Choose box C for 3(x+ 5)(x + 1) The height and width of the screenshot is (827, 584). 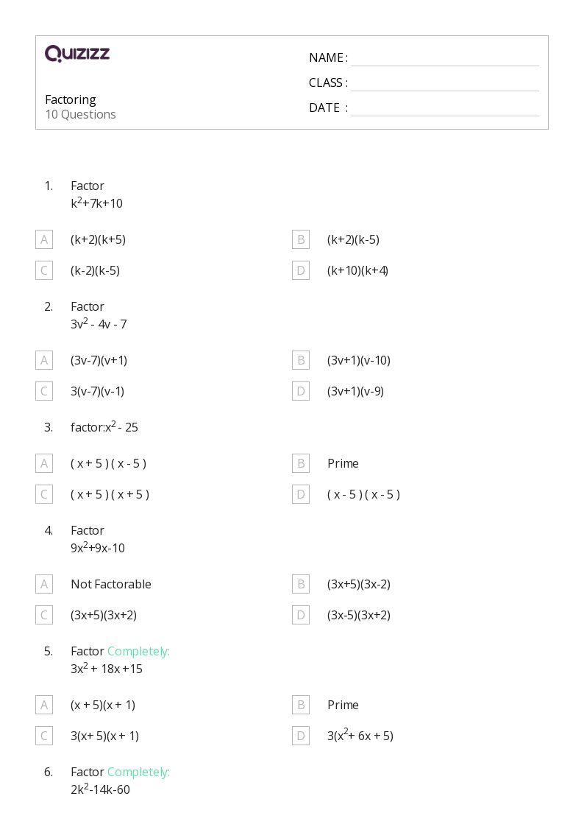click(x=44, y=736)
